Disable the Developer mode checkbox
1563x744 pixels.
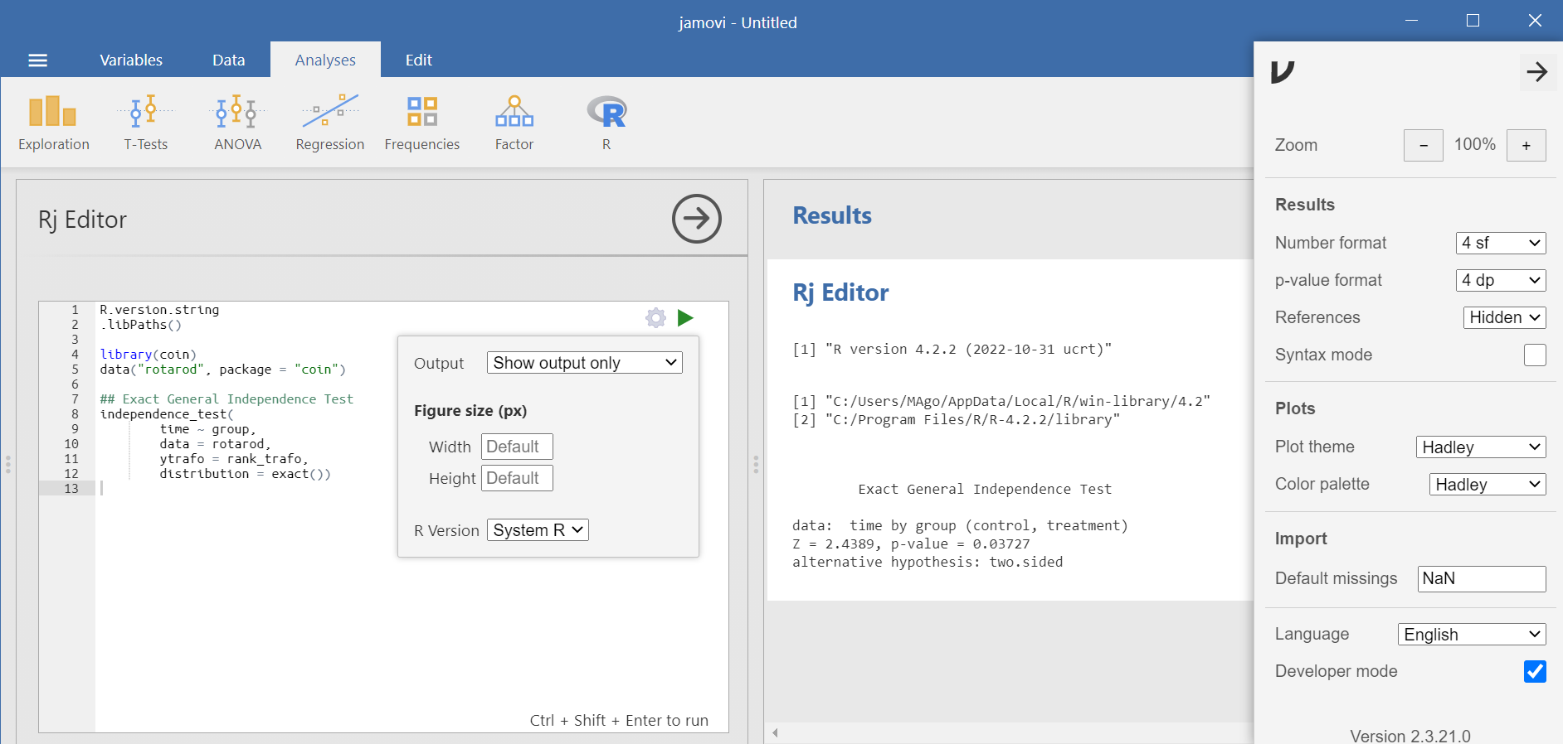(1535, 671)
